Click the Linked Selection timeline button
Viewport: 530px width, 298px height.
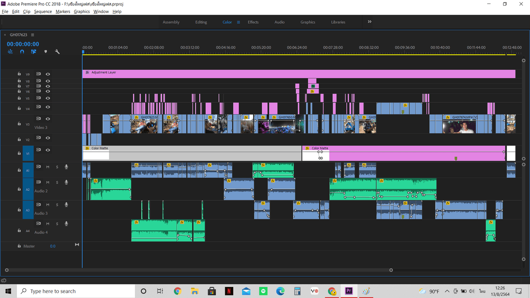click(x=34, y=52)
